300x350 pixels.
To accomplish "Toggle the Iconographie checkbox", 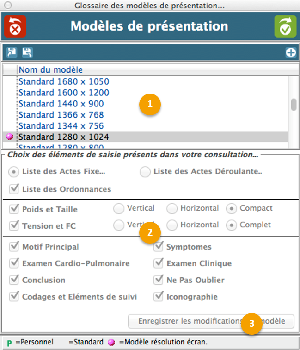I will coord(159,296).
